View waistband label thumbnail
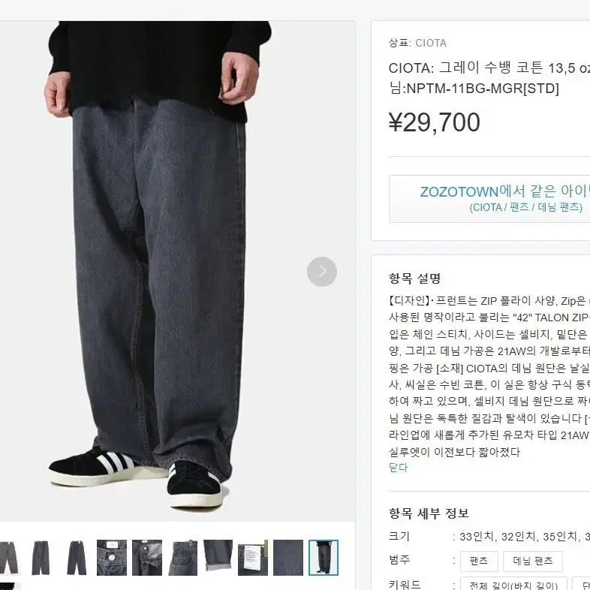590x590 pixels. pyautogui.click(x=147, y=558)
